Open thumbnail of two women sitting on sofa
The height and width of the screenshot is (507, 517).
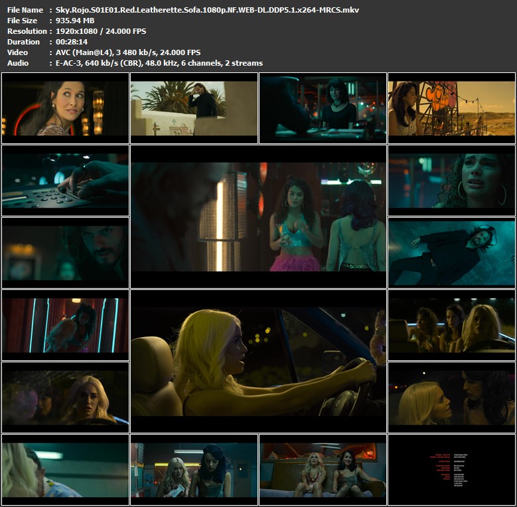323,470
